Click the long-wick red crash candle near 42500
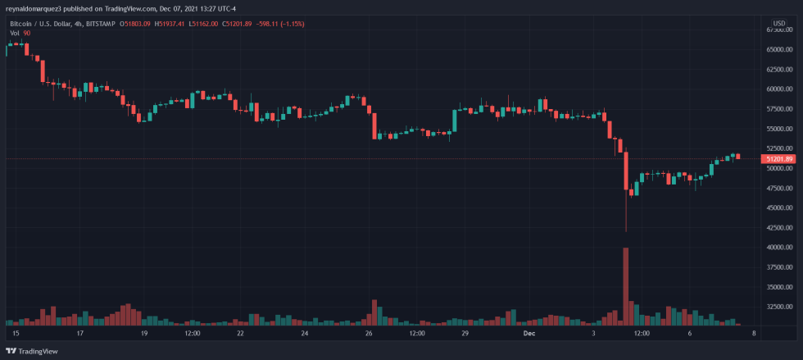 pos(626,189)
